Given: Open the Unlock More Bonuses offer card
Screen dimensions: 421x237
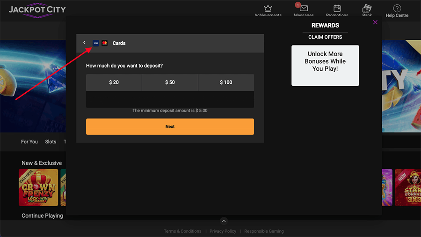Looking at the screenshot, I should pyautogui.click(x=325, y=66).
